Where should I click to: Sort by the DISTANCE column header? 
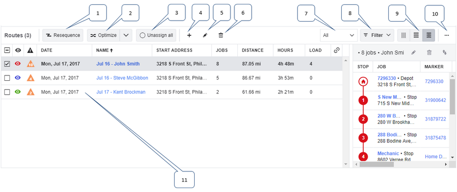(x=253, y=50)
